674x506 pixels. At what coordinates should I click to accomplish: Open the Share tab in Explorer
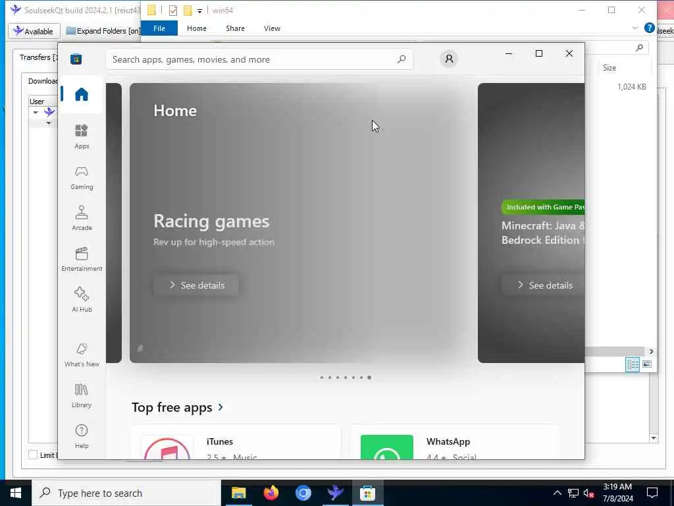coord(235,28)
